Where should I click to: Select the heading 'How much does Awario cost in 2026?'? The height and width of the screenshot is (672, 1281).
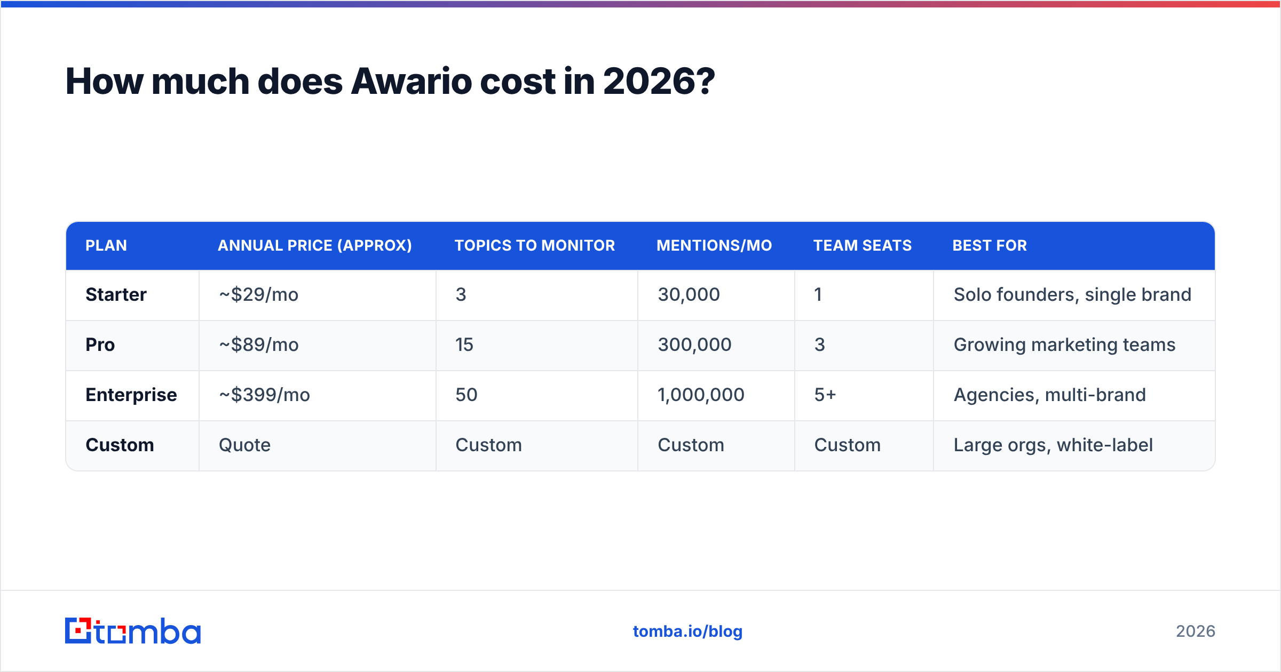point(390,82)
